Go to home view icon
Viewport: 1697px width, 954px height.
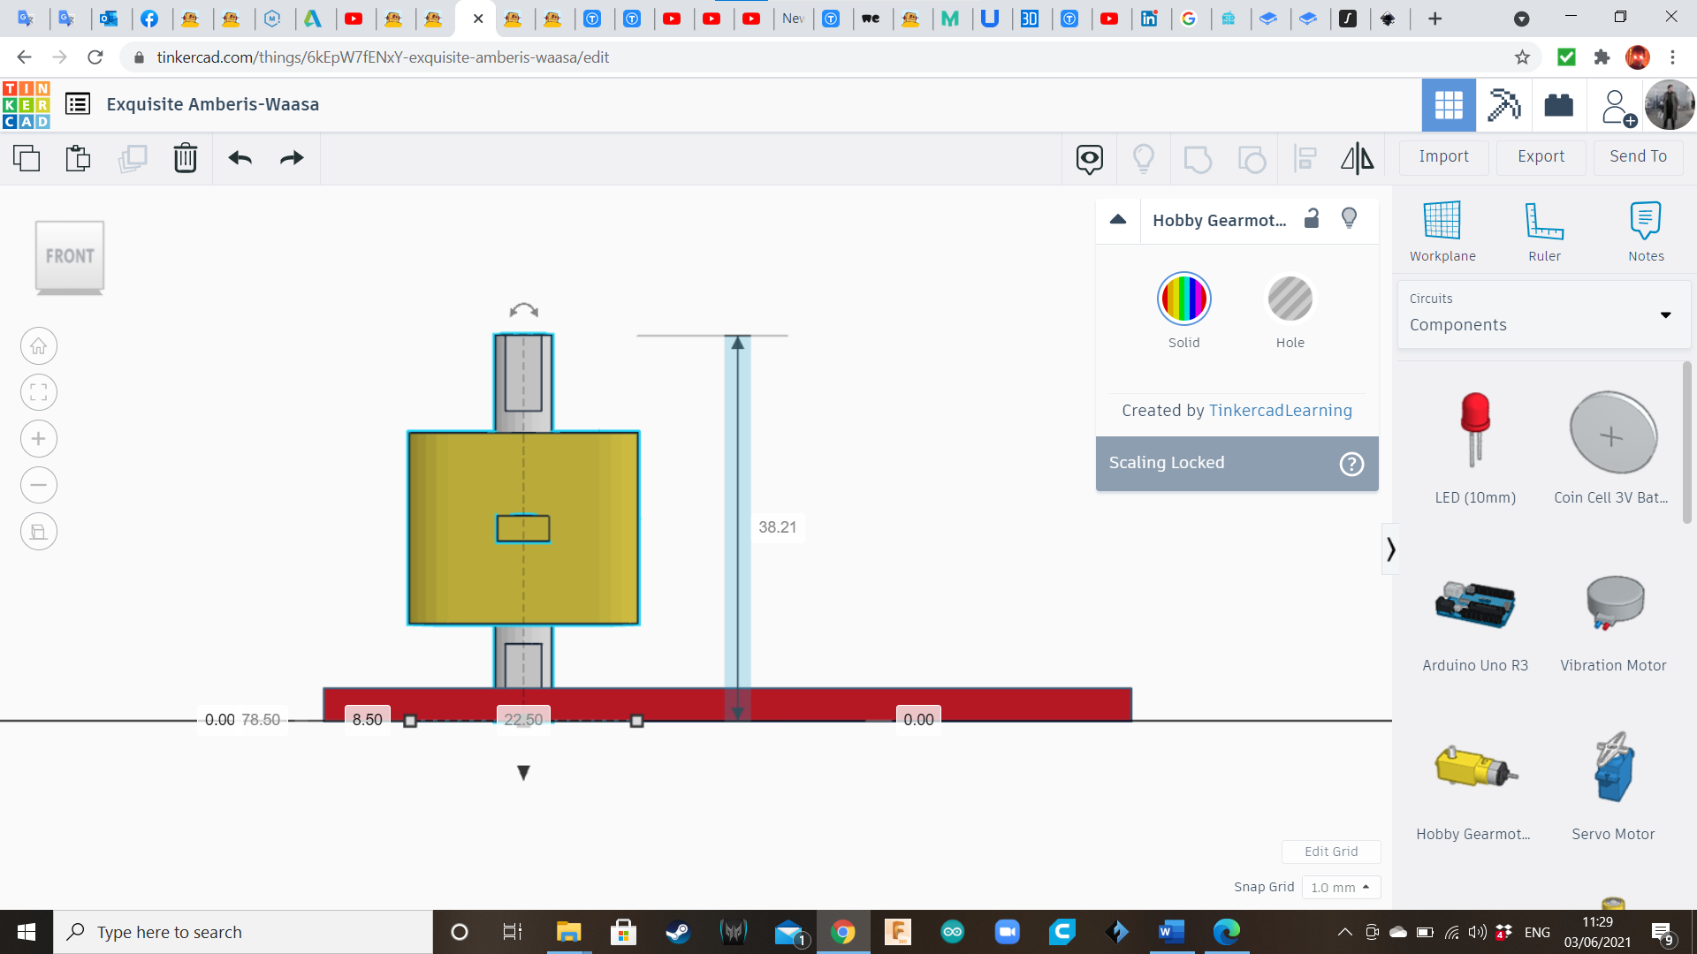pyautogui.click(x=38, y=345)
